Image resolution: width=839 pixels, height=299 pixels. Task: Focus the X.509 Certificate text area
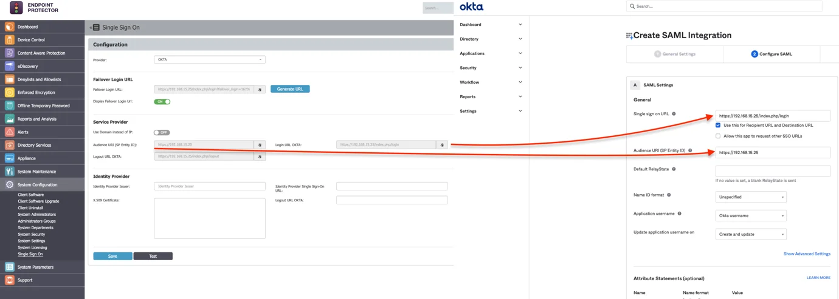tap(210, 218)
